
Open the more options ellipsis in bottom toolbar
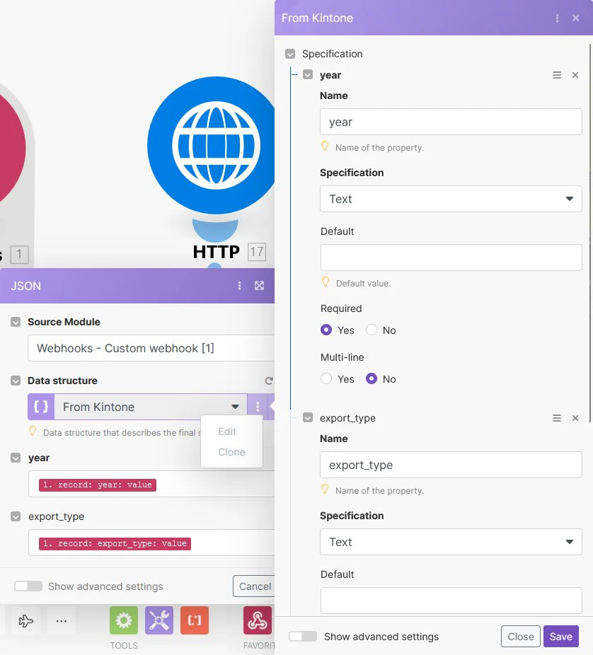pyautogui.click(x=62, y=621)
